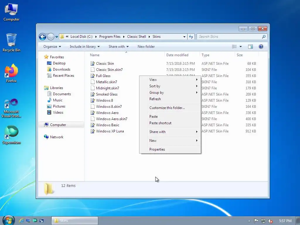Click the Explorer Forward arrow button
The height and width of the screenshot is (225, 300).
coord(51,37)
